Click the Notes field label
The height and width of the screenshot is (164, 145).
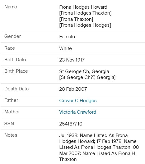[x=11, y=135]
